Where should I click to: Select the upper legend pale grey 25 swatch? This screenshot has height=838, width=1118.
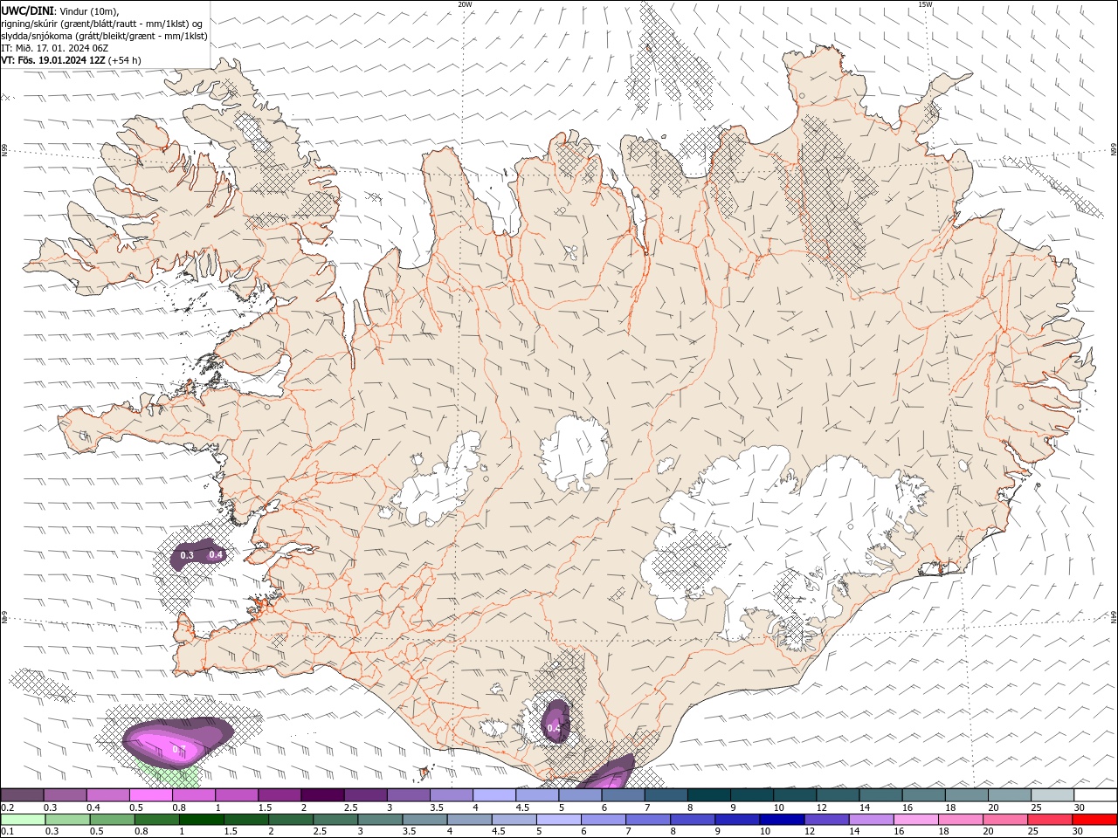1052,794
